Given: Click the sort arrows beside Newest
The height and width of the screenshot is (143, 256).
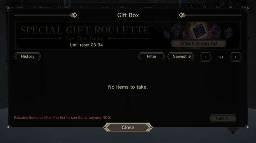Looking at the screenshot, I should coord(190,56).
